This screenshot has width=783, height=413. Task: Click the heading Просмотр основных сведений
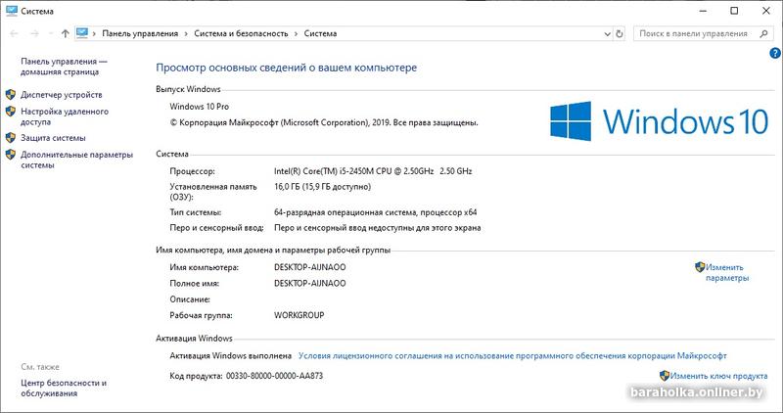click(286, 68)
